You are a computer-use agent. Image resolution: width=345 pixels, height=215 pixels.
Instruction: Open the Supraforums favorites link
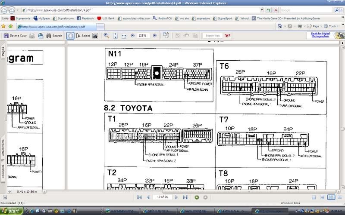coord(63,18)
